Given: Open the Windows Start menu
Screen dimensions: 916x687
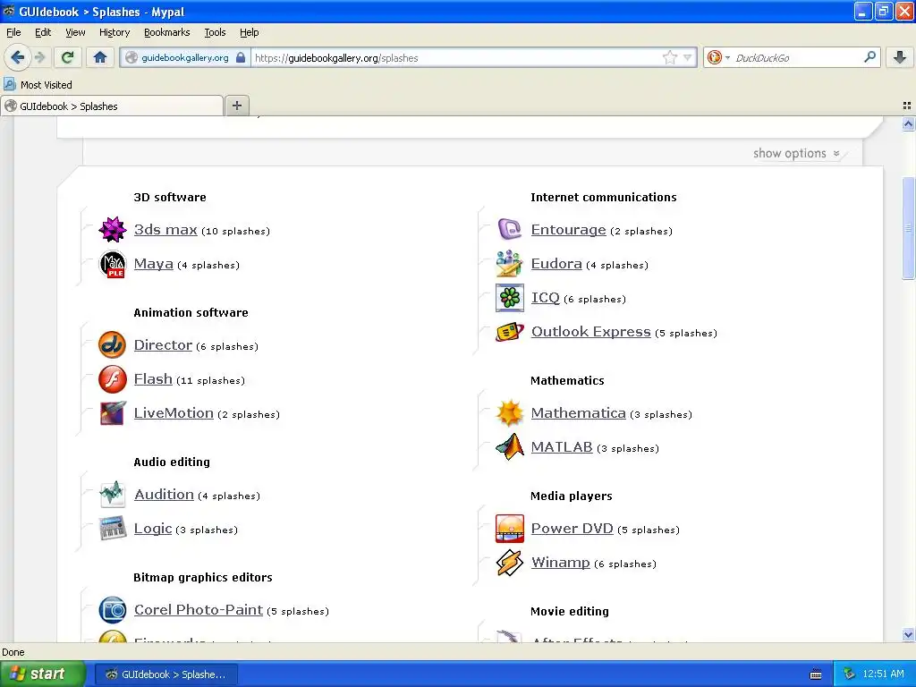Looking at the screenshot, I should [x=43, y=674].
